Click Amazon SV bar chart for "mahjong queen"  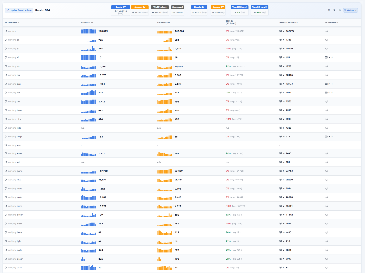click(x=165, y=259)
